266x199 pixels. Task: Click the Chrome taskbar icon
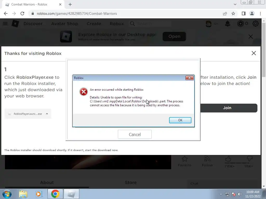point(55,194)
